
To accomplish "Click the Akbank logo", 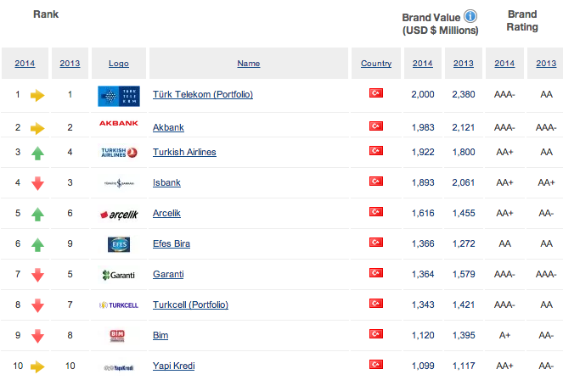I will [x=119, y=123].
